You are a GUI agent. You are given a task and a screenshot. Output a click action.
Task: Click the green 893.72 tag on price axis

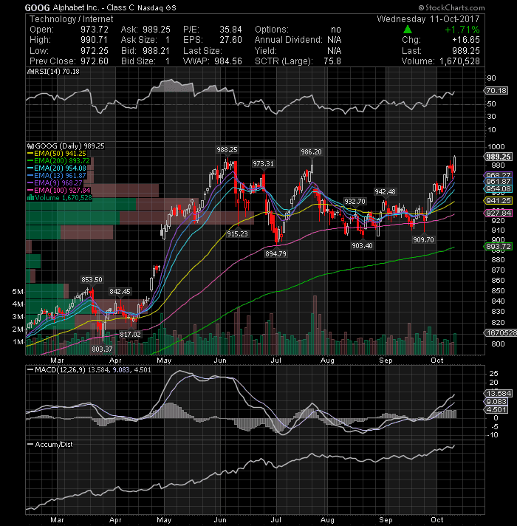499,246
